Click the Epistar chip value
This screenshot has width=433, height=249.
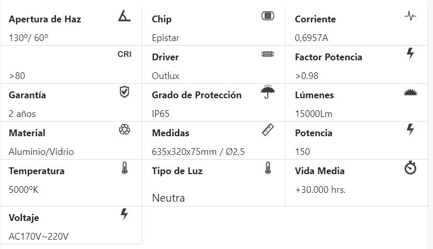coord(165,38)
